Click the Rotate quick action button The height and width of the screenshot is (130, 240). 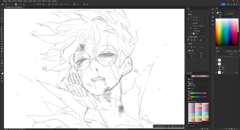coord(201,56)
